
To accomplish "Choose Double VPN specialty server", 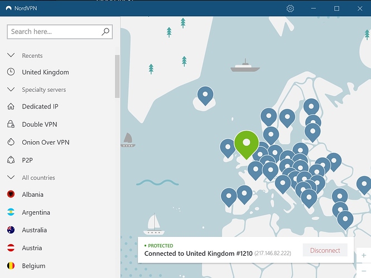I will point(40,124).
